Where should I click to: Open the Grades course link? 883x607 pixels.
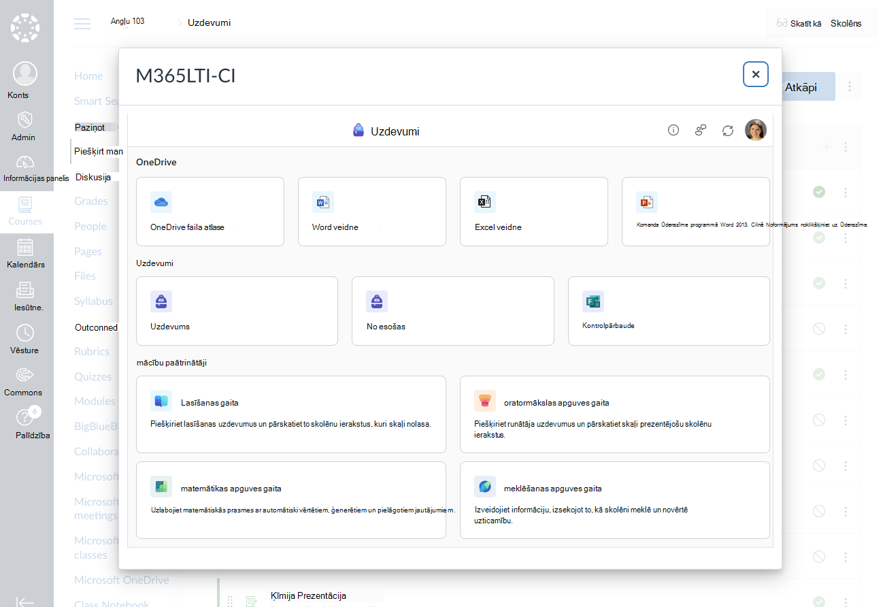click(91, 201)
